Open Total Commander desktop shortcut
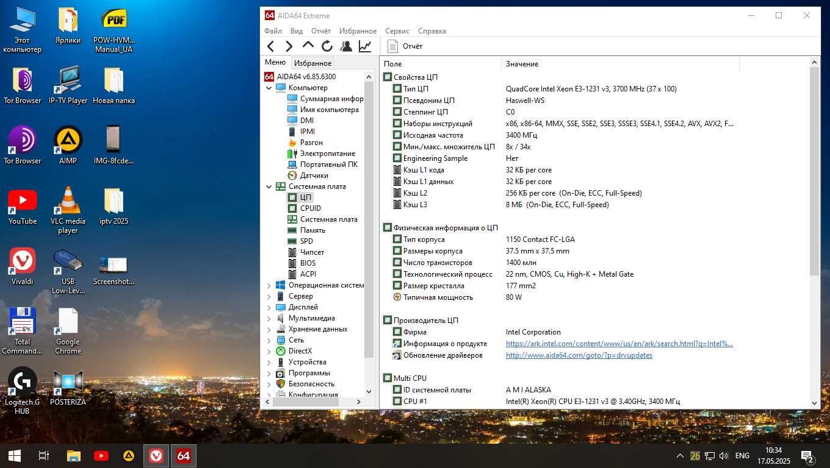Screen dimensions: 830x468 pos(23,331)
